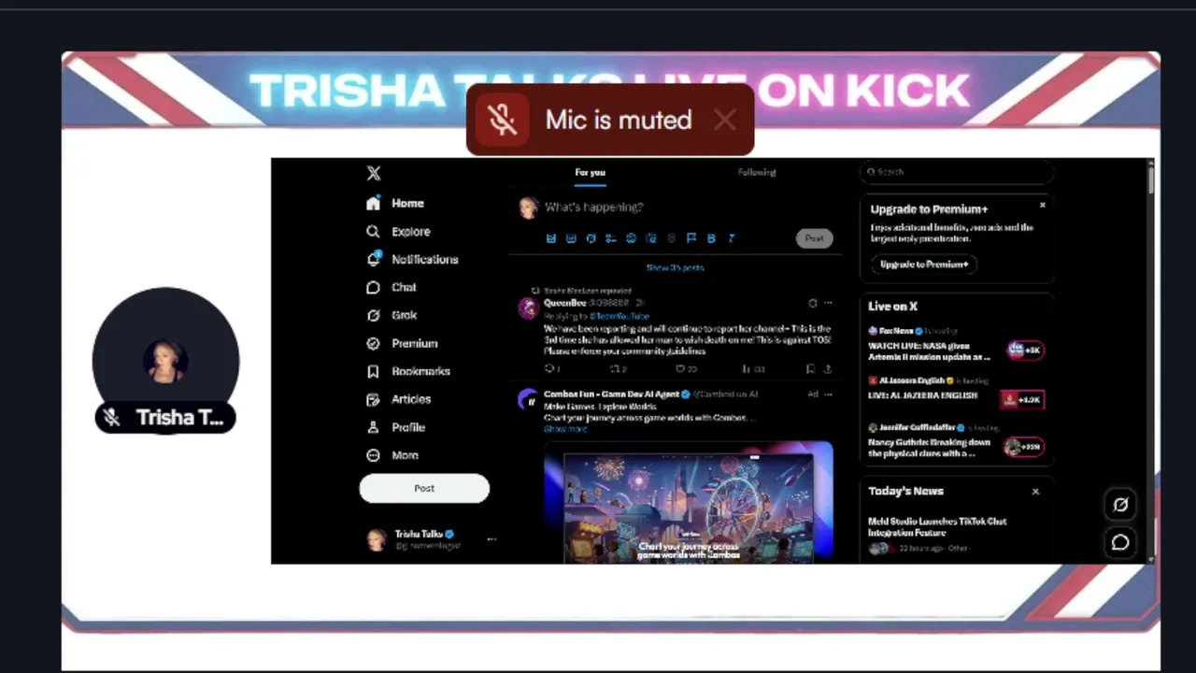This screenshot has width=1196, height=673.
Task: Open Grok in sidebar
Action: click(x=392, y=315)
